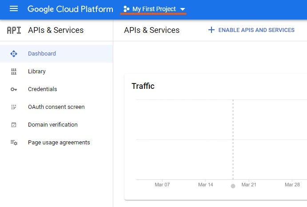
Task: Click the Credentials key icon
Action: click(14, 89)
